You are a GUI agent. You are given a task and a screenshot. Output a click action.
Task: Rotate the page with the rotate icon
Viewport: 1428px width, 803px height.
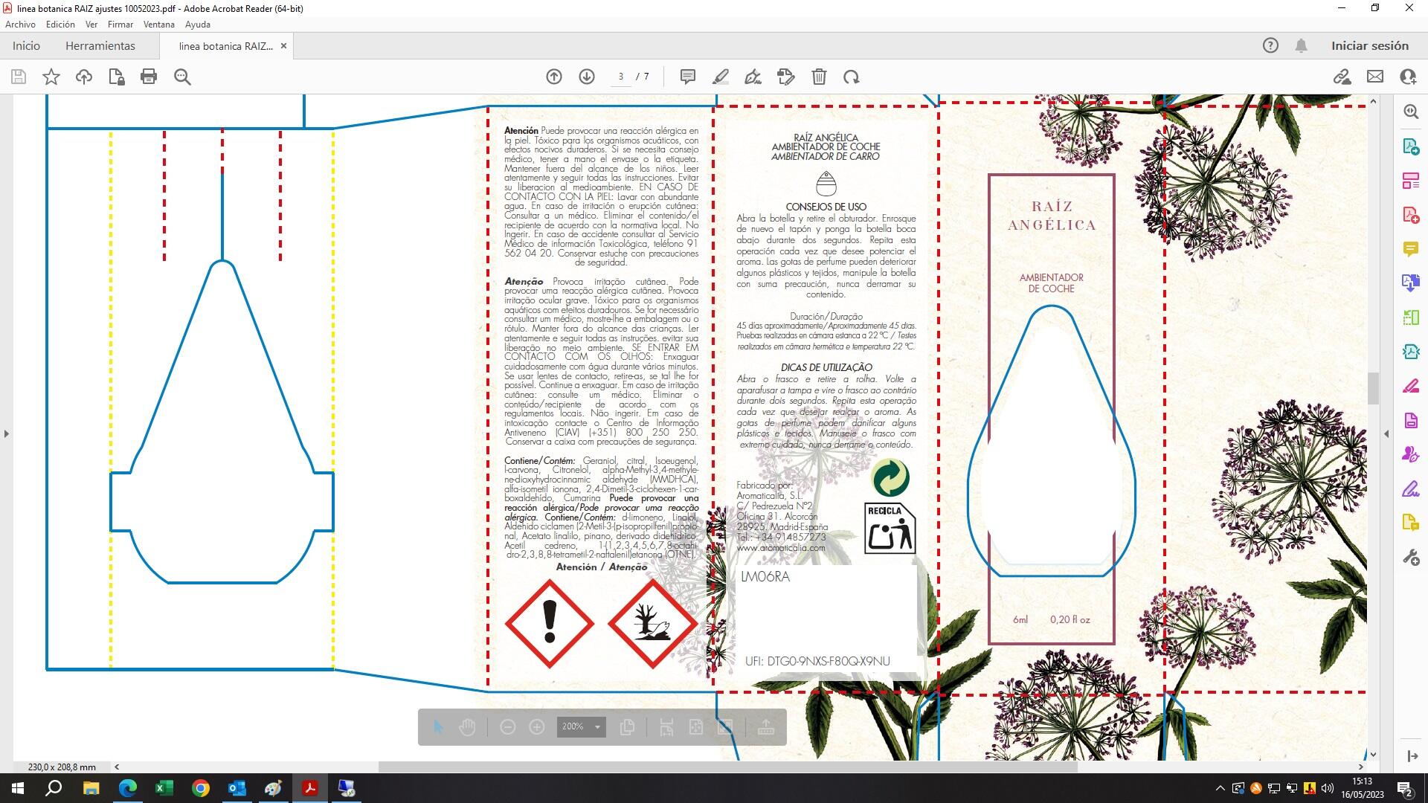(x=852, y=77)
